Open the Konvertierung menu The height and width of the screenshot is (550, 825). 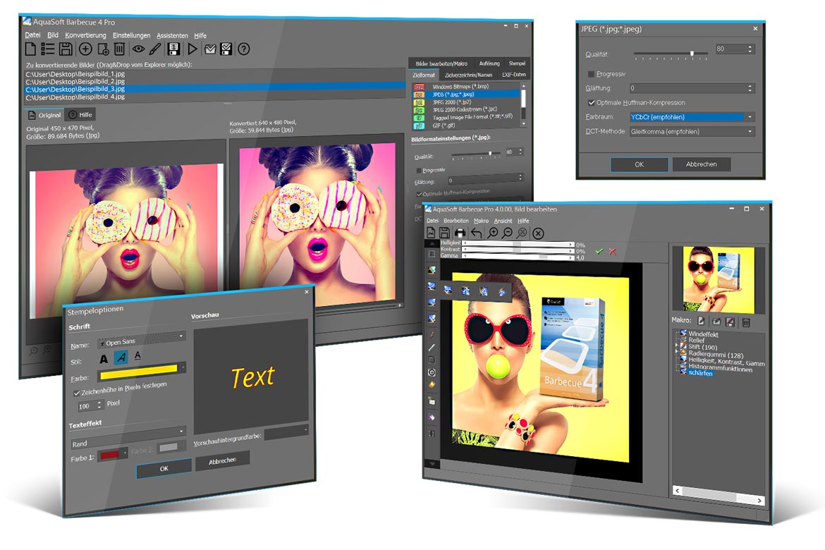(x=85, y=35)
